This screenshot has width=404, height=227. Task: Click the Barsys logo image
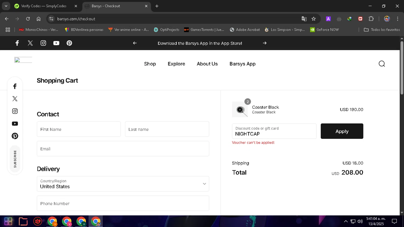[x=23, y=60]
